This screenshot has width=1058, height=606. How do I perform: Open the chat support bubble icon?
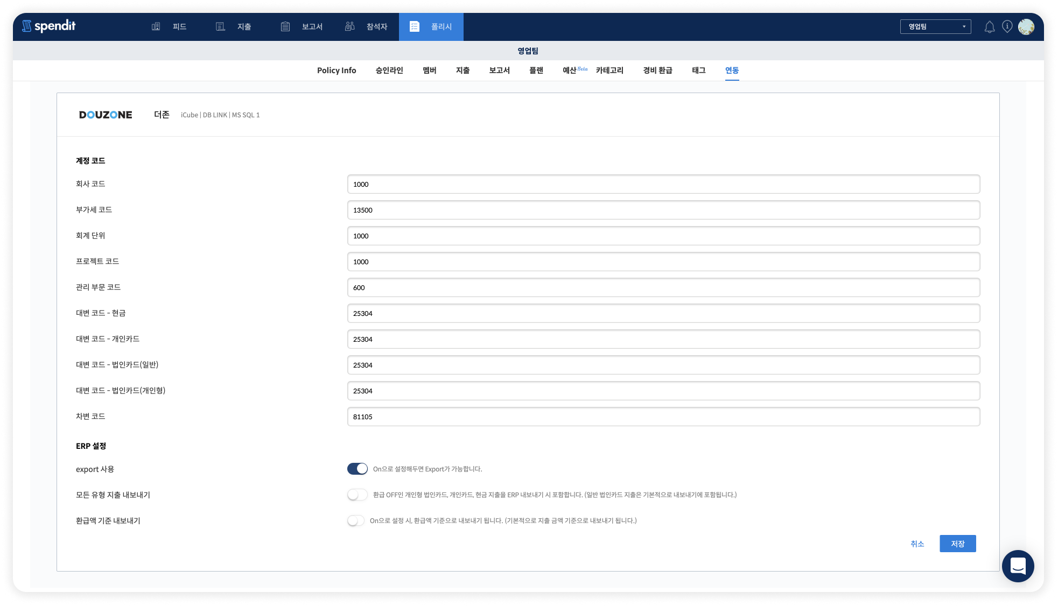pyautogui.click(x=1018, y=566)
